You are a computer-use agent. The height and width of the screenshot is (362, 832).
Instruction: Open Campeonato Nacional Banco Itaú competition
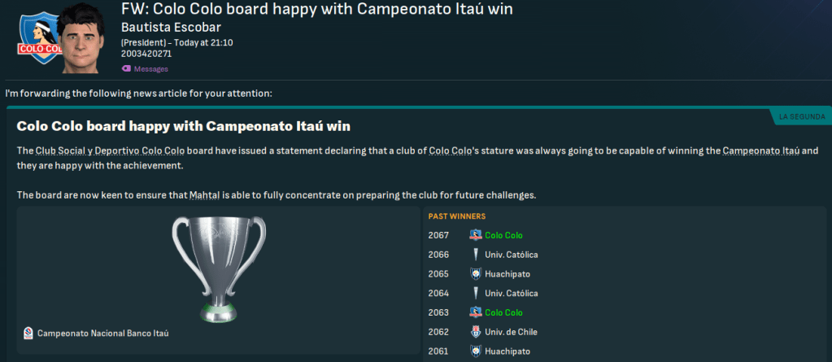tap(103, 333)
